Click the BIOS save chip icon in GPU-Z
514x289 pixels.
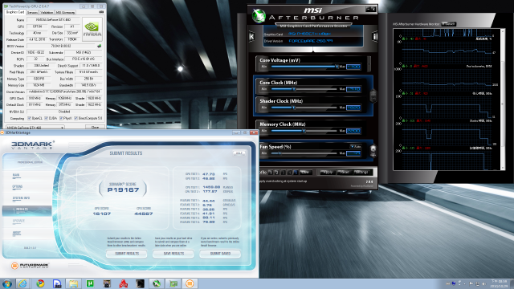pyautogui.click(x=100, y=47)
